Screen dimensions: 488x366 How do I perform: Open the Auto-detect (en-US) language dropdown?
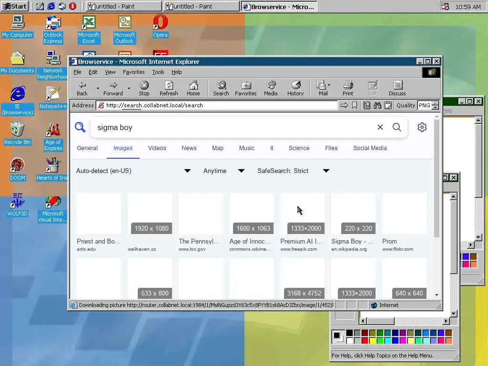click(x=133, y=171)
